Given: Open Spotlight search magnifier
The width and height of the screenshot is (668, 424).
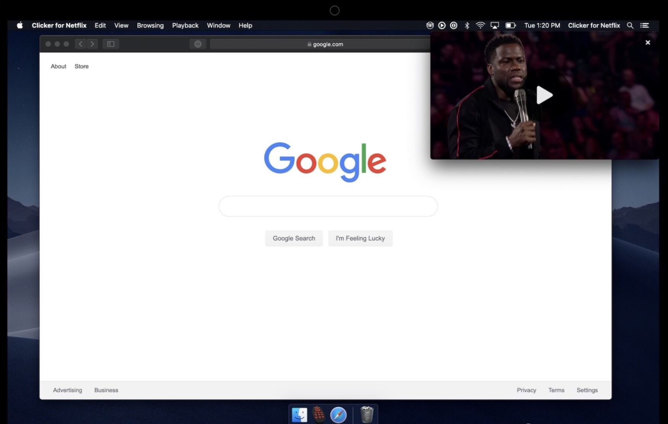Looking at the screenshot, I should pyautogui.click(x=630, y=25).
